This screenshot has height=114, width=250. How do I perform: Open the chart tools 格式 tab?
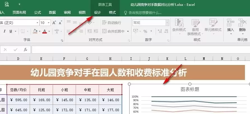click(112, 12)
